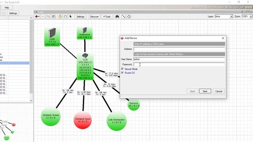Click Next in Add Device dialog
Image resolution: width=253 pixels, height=142 pixels.
coord(205,91)
